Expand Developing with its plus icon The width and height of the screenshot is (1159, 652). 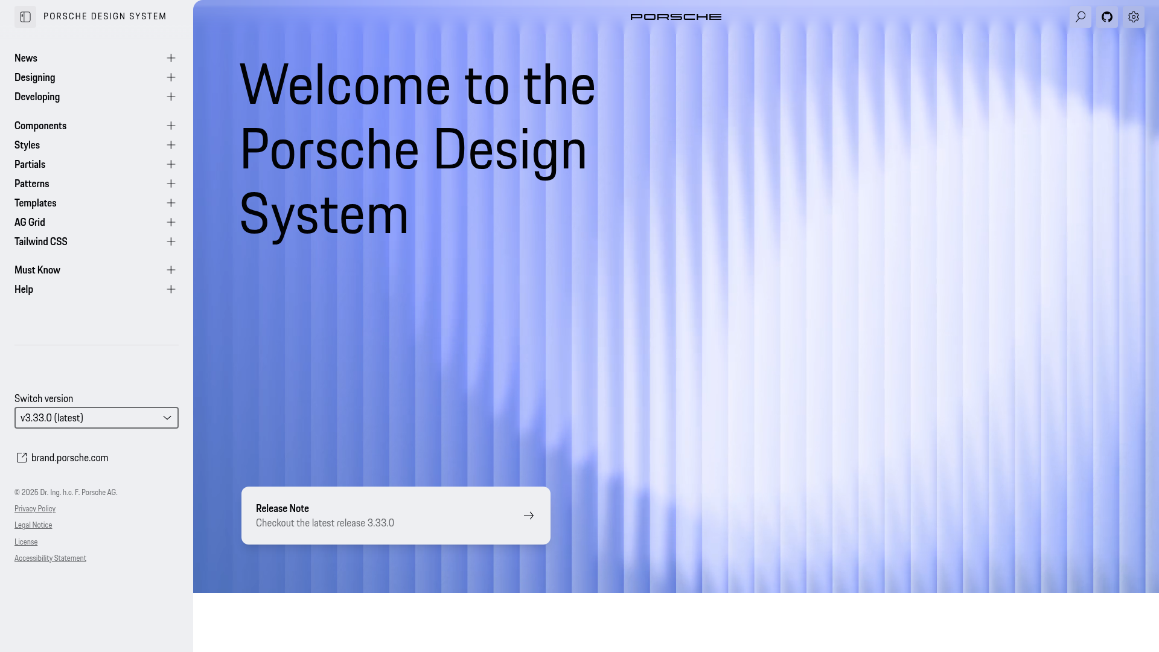point(171,97)
